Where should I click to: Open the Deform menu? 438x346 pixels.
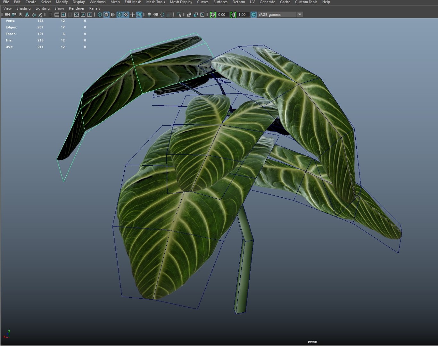pos(239,2)
